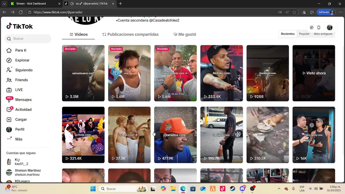
Task: Show hidden system tray icons
Action: 279,189
